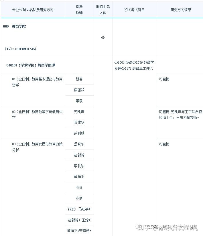Click the 初试考试科目 column header
This screenshot has width=203, height=236.
(x=134, y=10)
